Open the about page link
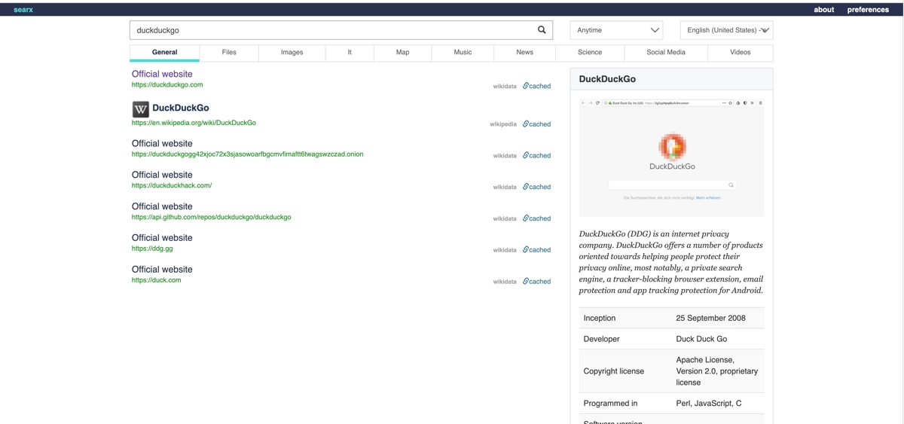The height and width of the screenshot is (424, 904). coord(823,10)
